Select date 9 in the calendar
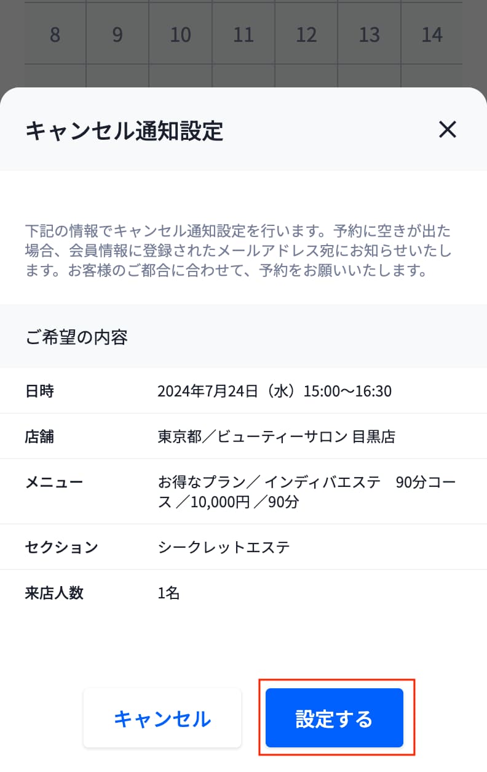The height and width of the screenshot is (772, 487). (x=118, y=34)
